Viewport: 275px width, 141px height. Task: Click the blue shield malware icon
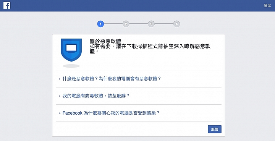click(x=71, y=50)
